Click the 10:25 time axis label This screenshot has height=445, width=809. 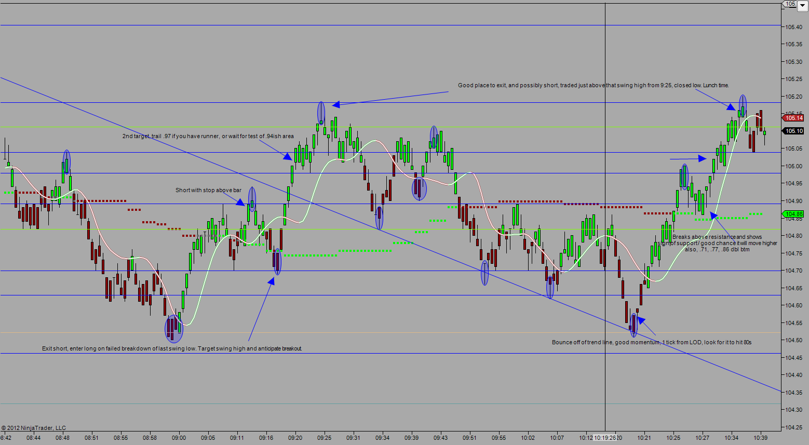[673, 438]
